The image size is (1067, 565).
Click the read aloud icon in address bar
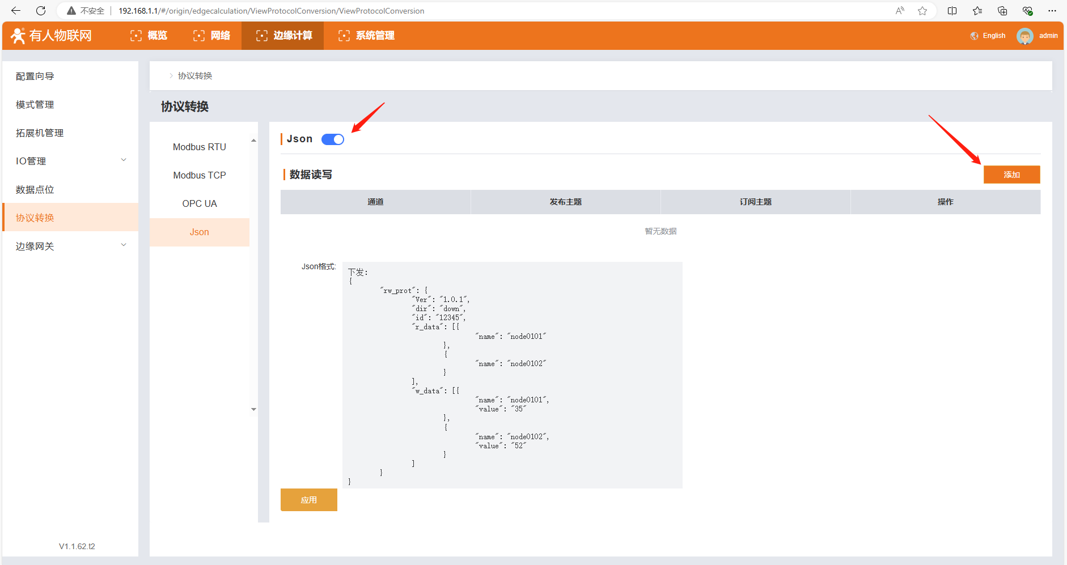[900, 11]
